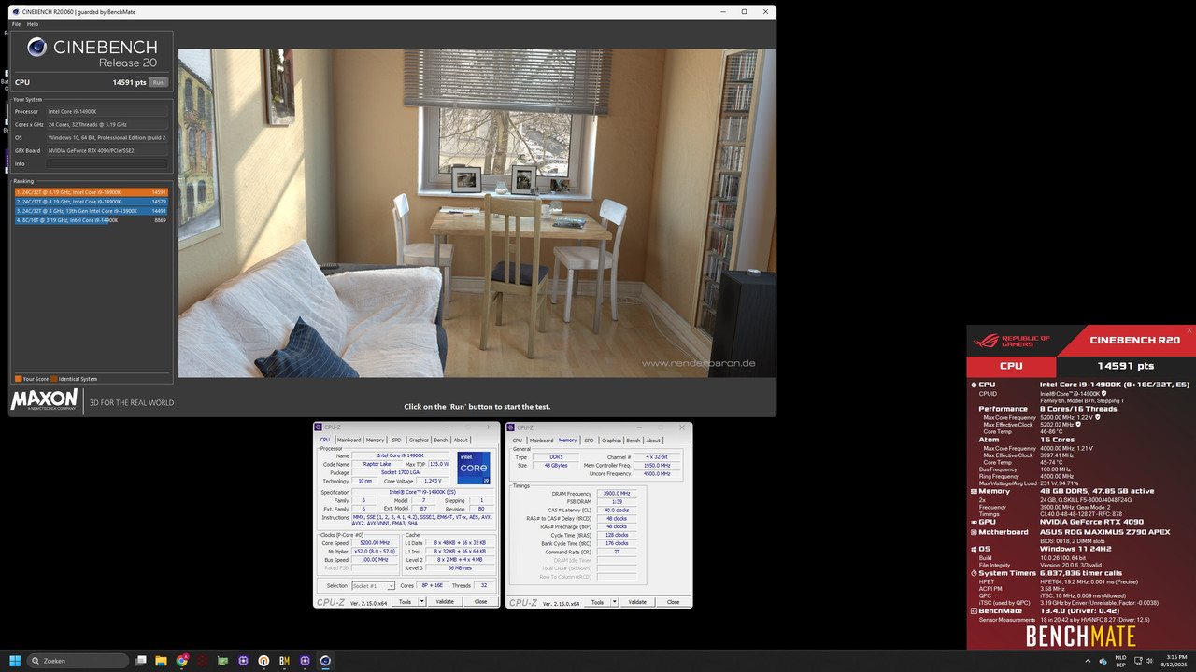Click the System Timers clock icon
Viewport: 1196px width, 672px height.
(x=973, y=573)
